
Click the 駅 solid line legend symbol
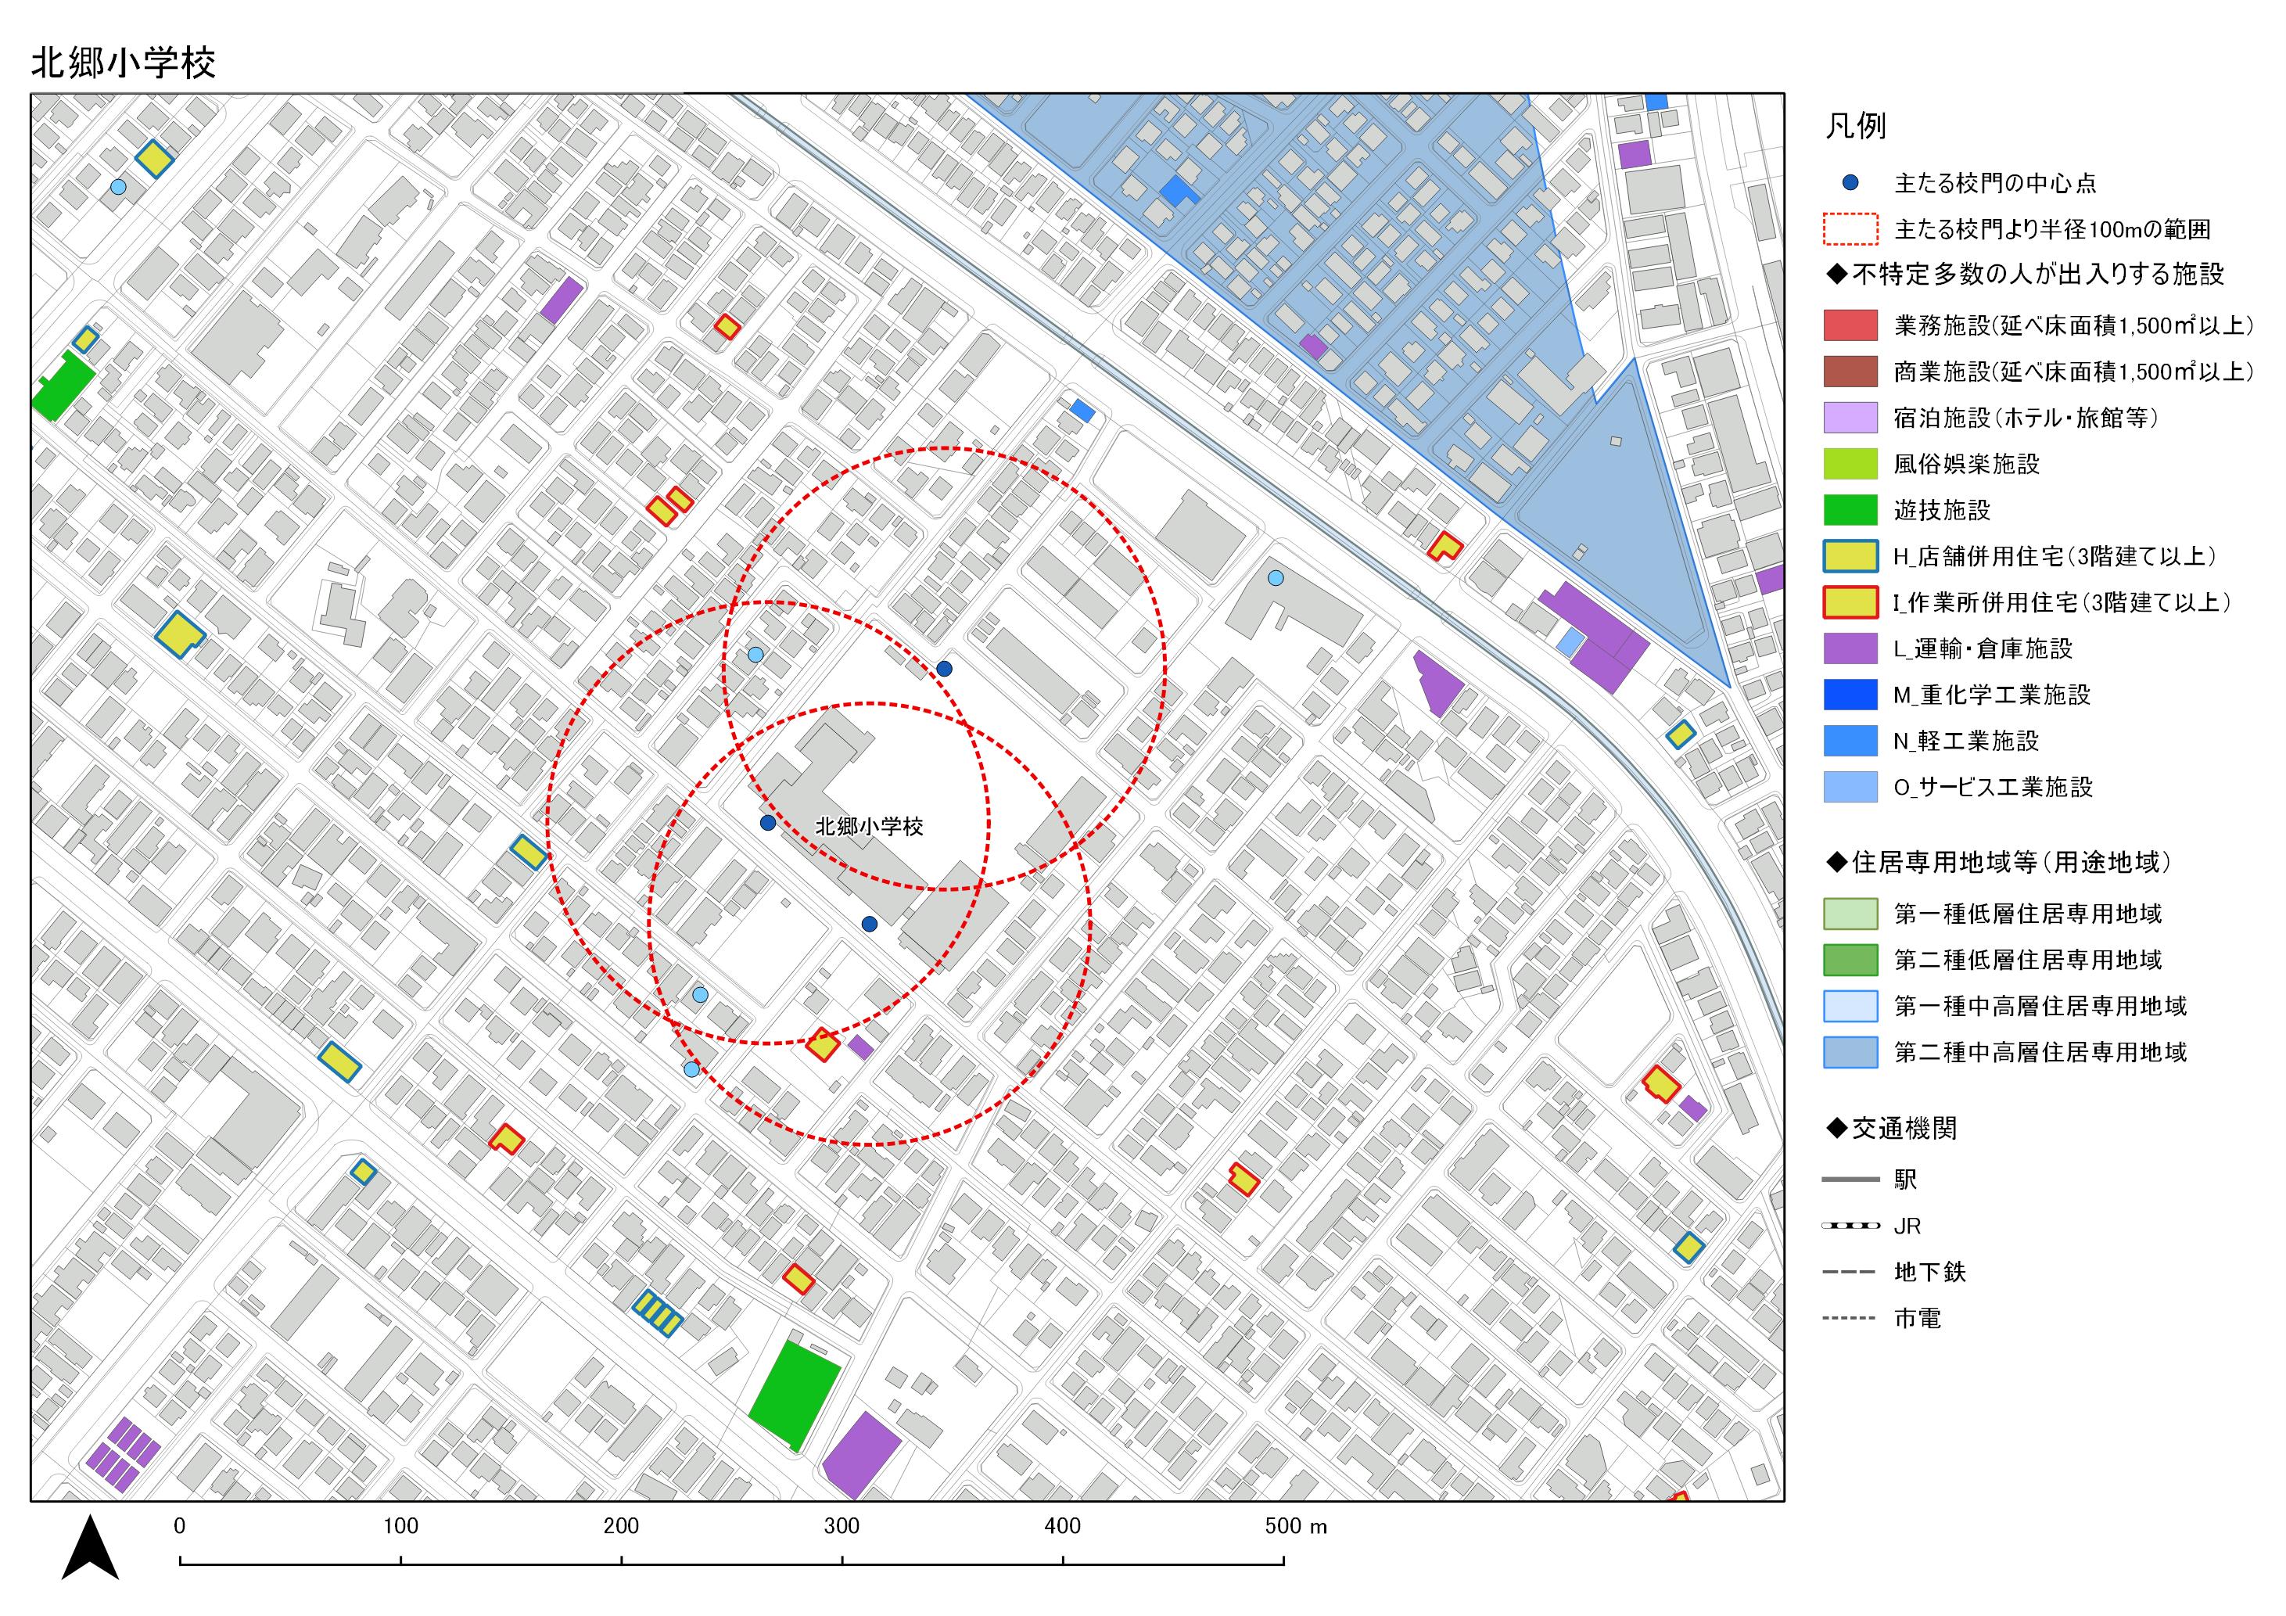pos(1850,1180)
